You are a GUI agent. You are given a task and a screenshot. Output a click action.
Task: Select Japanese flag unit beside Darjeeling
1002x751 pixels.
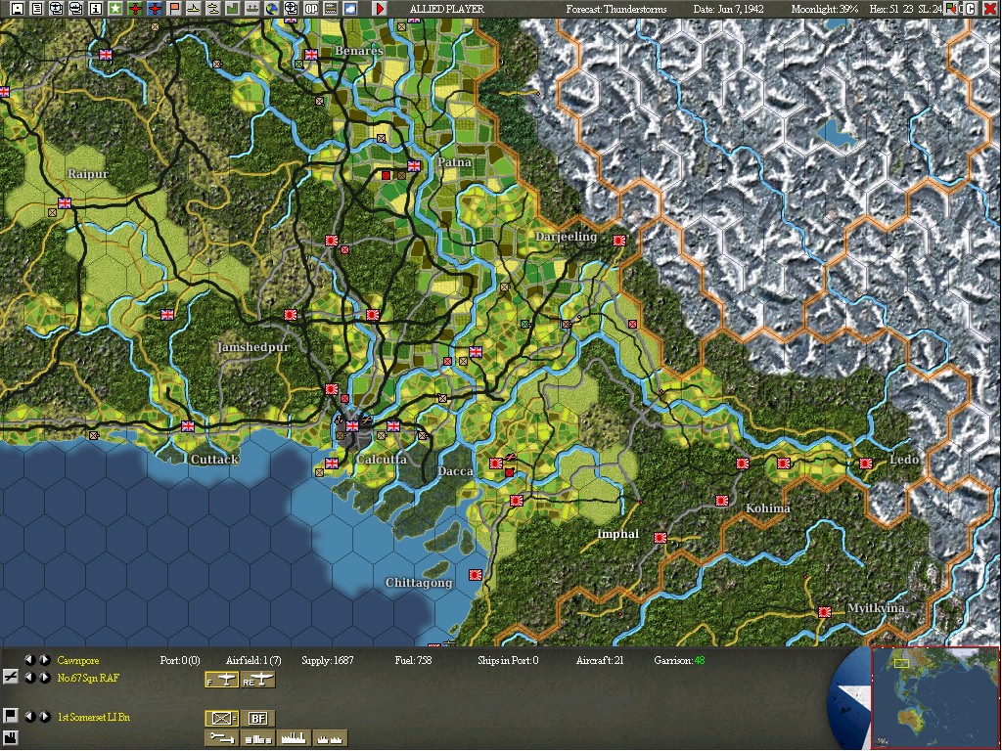pos(619,241)
